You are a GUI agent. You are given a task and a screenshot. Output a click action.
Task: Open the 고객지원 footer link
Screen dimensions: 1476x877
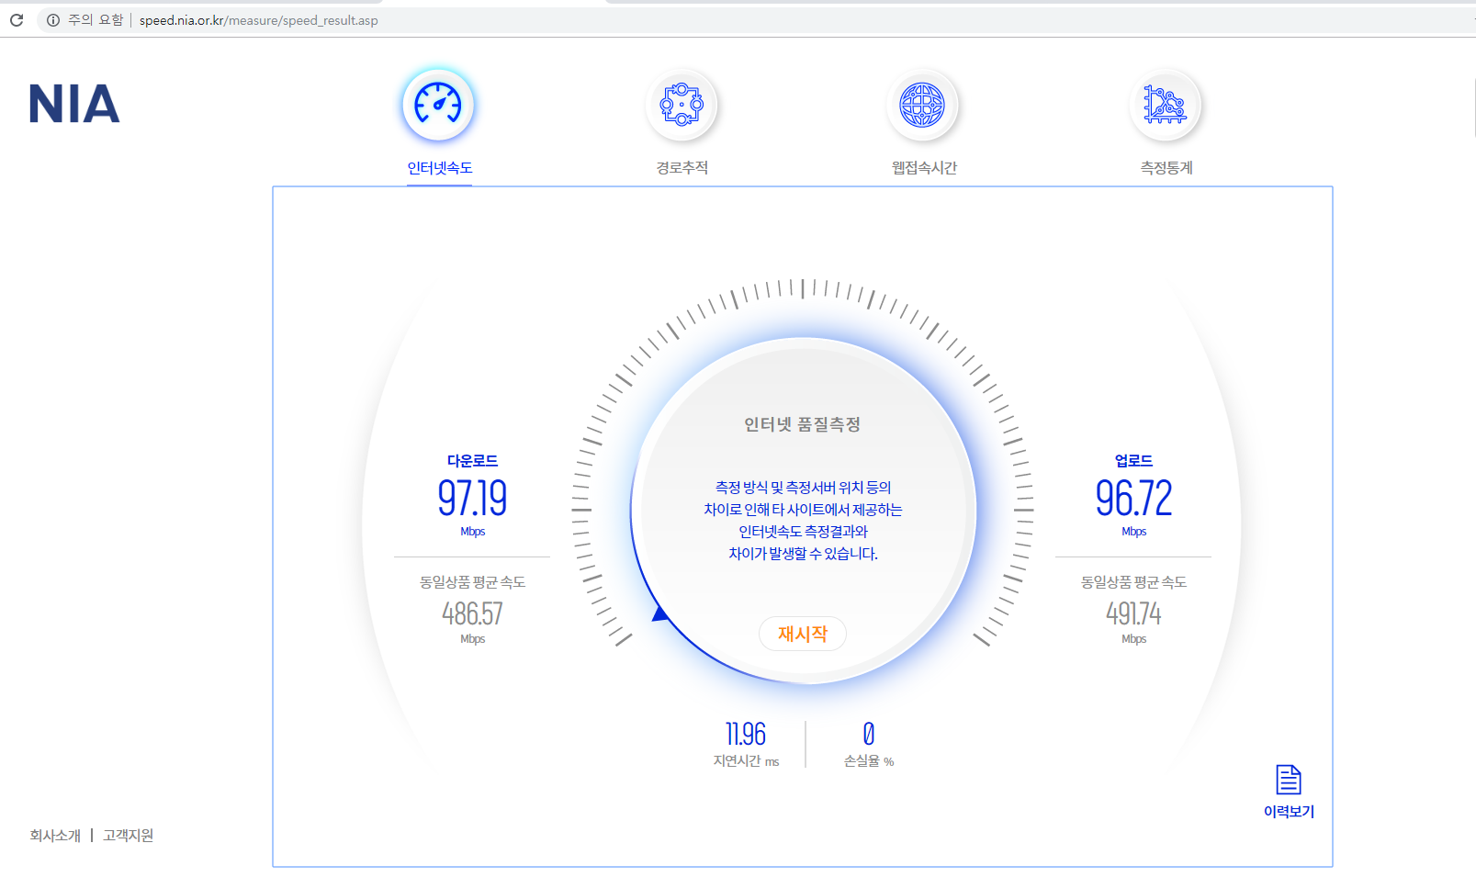point(128,836)
